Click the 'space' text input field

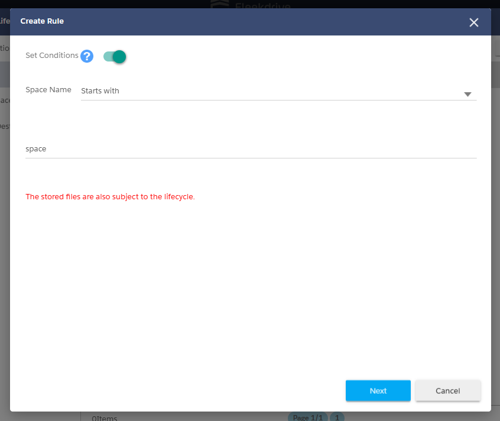tap(251, 149)
